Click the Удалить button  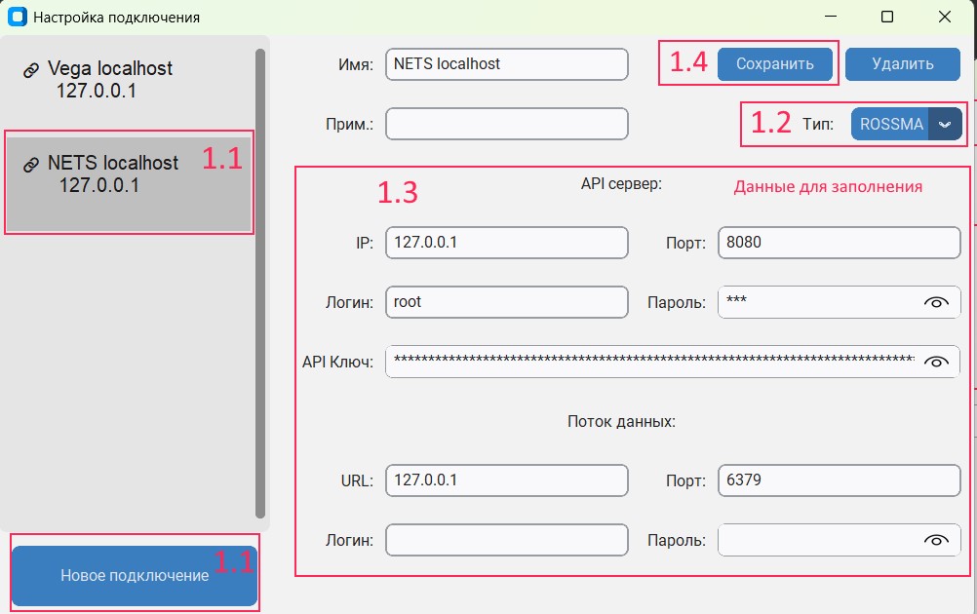coord(903,64)
